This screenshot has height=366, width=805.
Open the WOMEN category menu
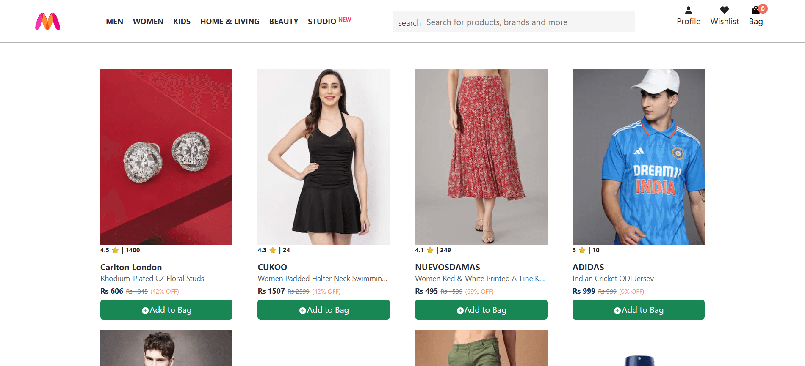point(148,22)
